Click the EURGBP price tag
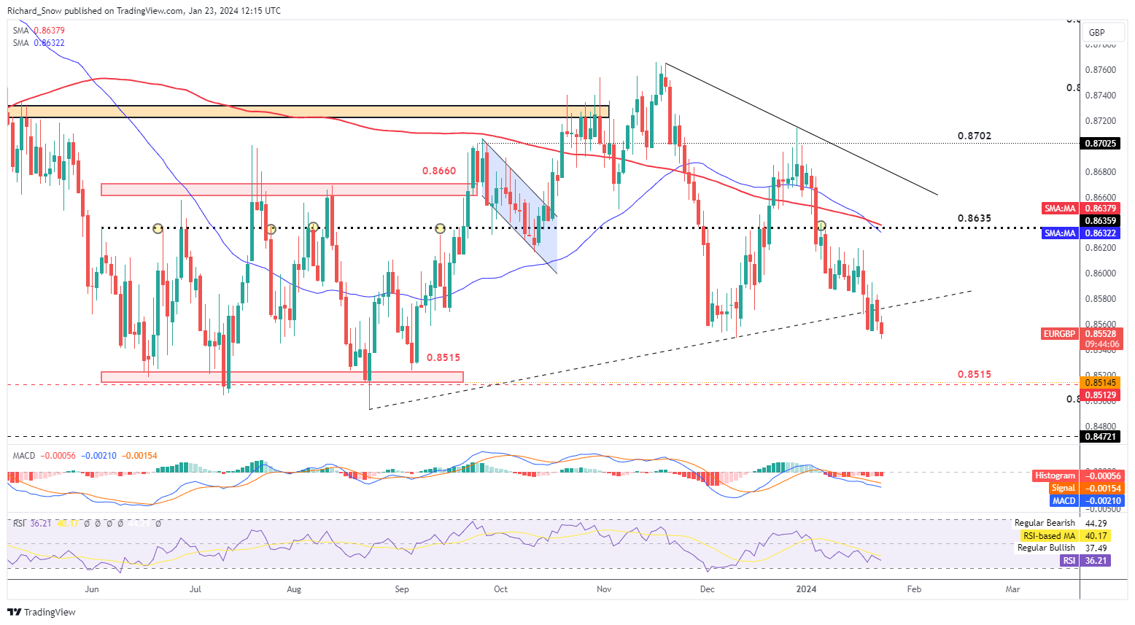This screenshot has height=625, width=1135. tap(1060, 333)
